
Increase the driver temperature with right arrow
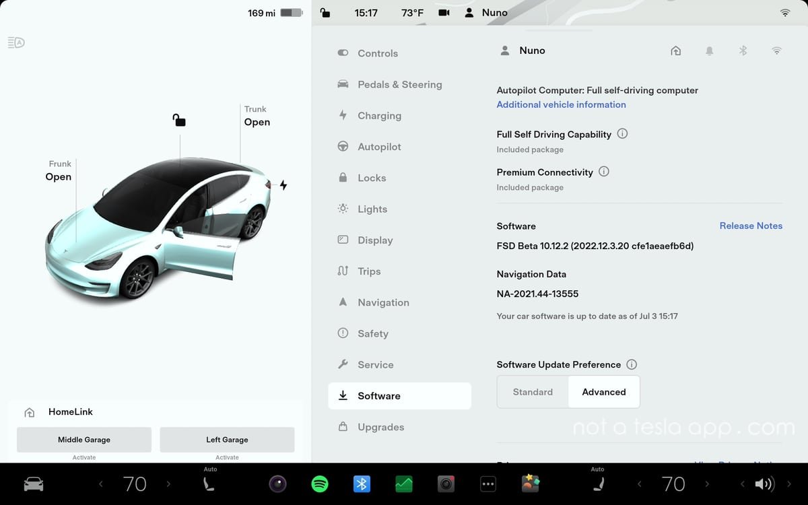coord(168,484)
